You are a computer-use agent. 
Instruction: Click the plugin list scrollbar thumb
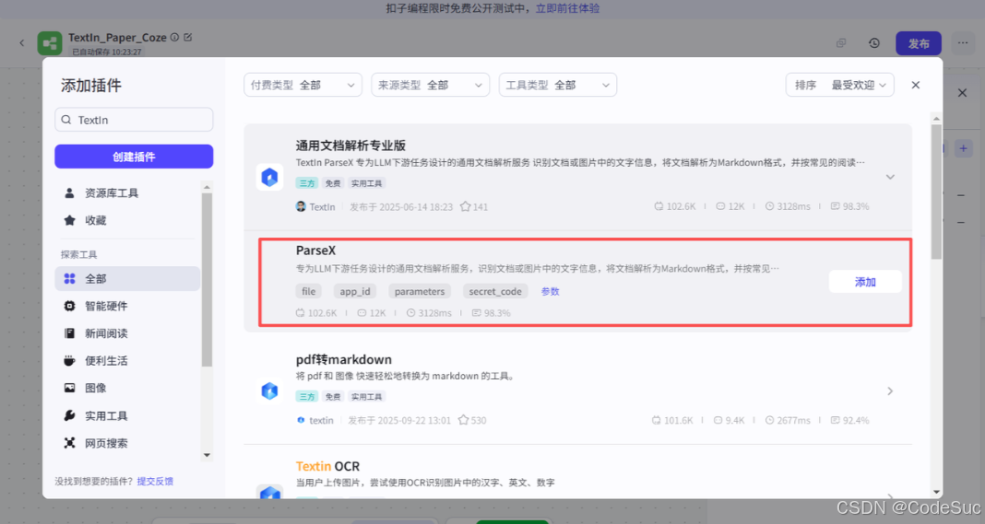936,192
